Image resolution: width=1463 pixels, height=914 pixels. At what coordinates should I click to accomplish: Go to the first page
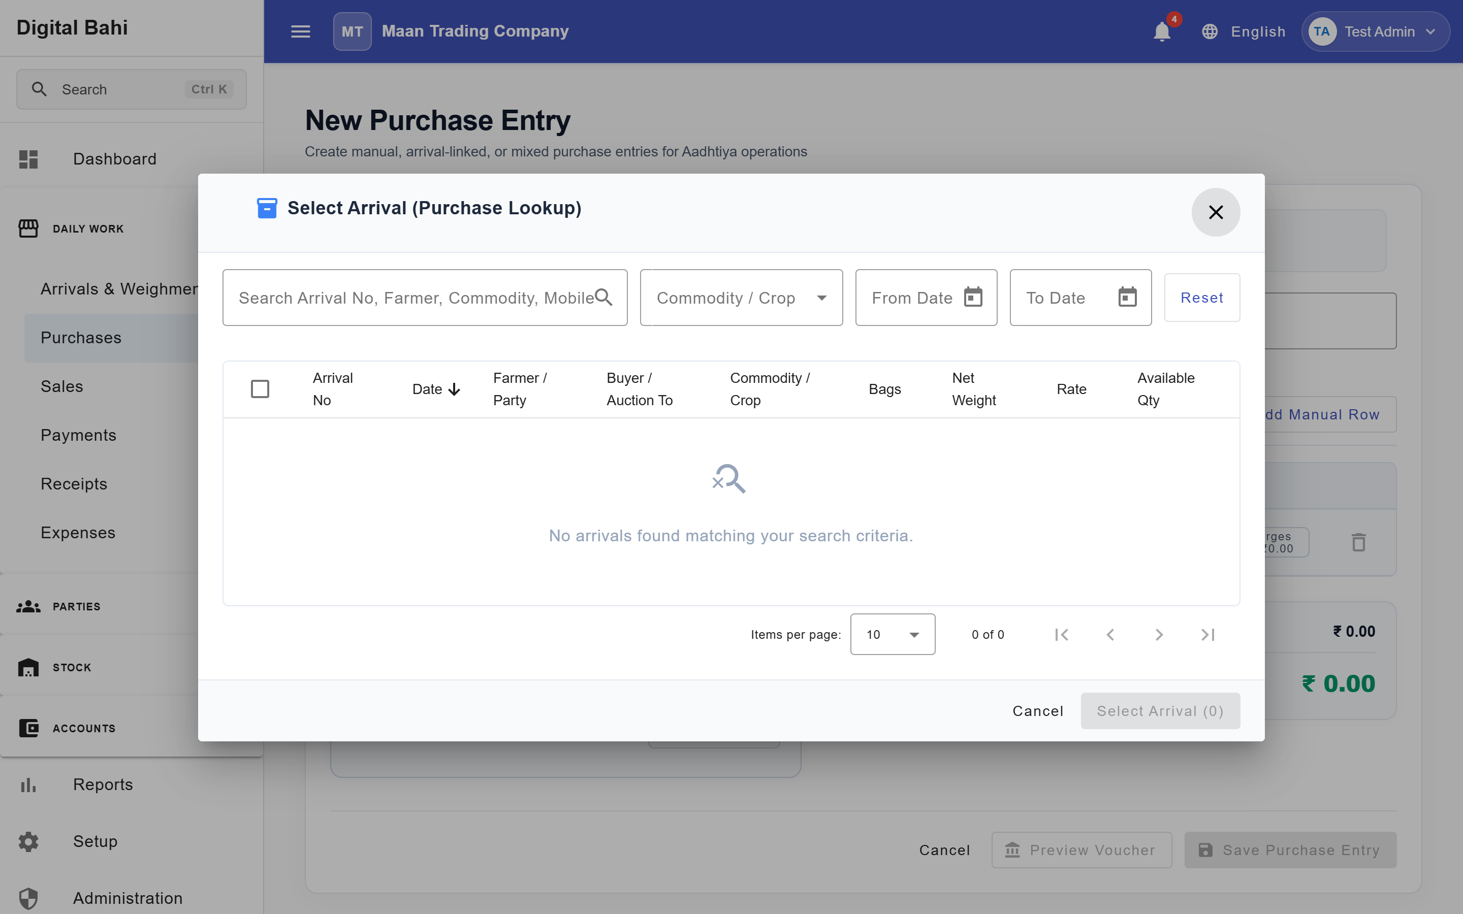coord(1061,634)
